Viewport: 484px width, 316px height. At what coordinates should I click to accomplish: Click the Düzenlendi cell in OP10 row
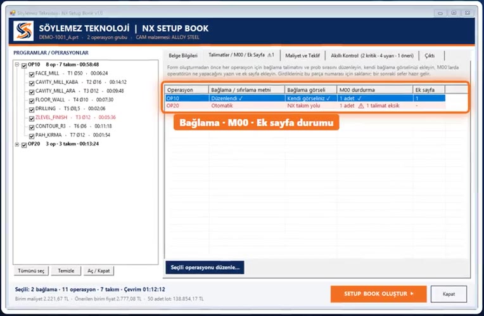246,98
